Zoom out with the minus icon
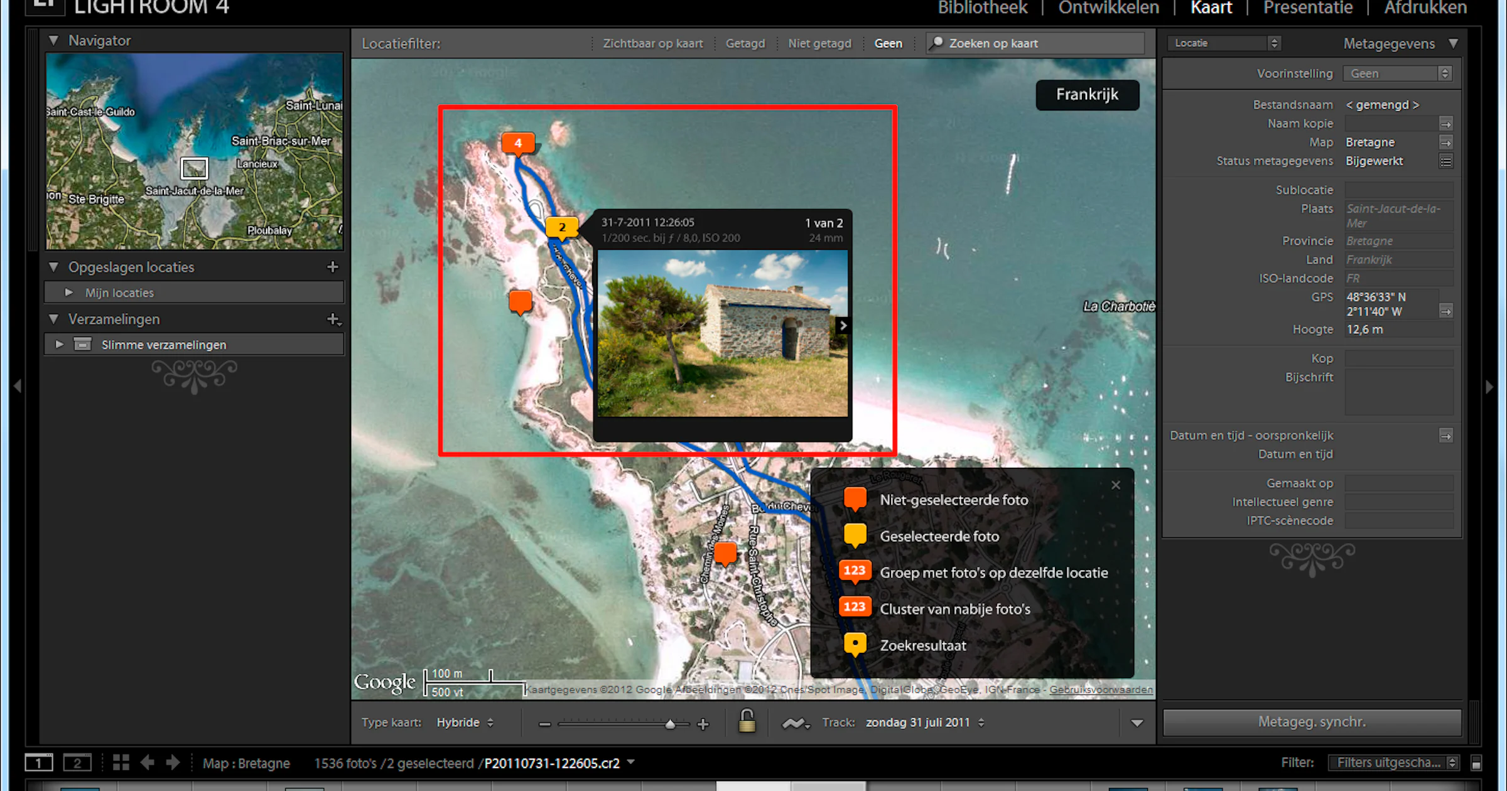 [544, 724]
